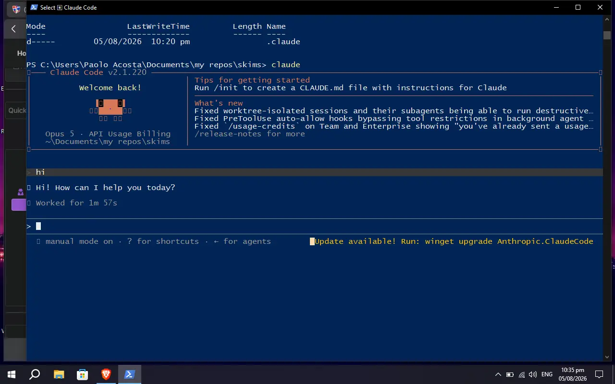
Task: Click the '~\Documents\my repos\skims' path under the model line
Action: tap(108, 142)
